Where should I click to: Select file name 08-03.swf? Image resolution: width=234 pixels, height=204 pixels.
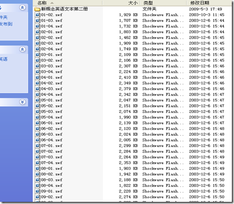(52, 180)
